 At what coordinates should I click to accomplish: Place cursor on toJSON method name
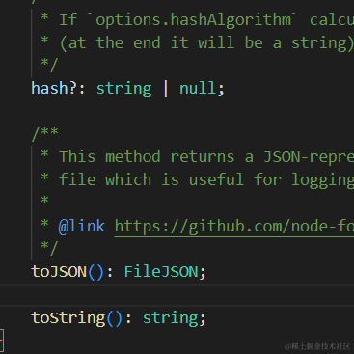[59, 272]
